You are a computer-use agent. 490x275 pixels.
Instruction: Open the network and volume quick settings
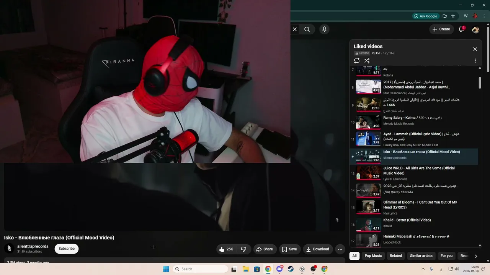[x=454, y=269]
